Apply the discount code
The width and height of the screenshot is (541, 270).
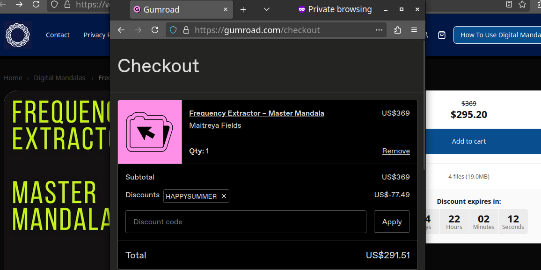(392, 222)
